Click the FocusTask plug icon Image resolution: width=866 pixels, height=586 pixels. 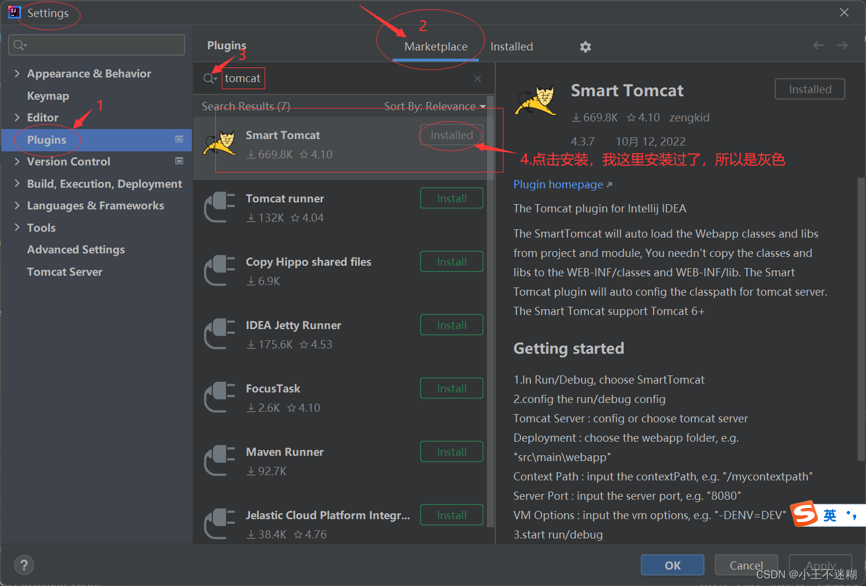click(219, 398)
